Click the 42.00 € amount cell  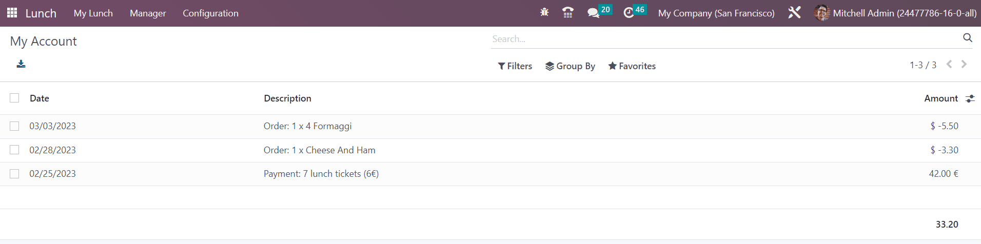944,174
